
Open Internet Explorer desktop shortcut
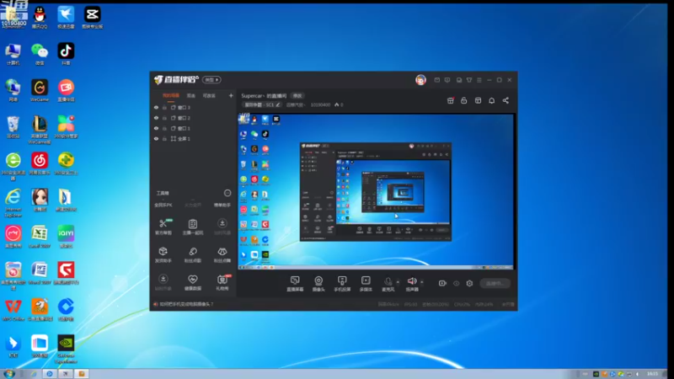(13, 203)
